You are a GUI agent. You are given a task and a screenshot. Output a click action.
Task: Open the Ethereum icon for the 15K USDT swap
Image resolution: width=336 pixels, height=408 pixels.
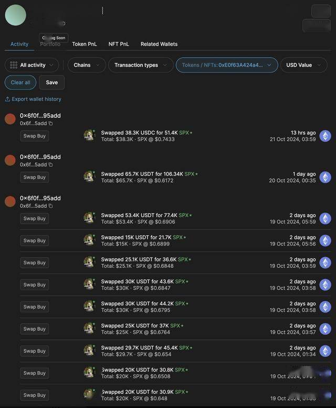325,241
